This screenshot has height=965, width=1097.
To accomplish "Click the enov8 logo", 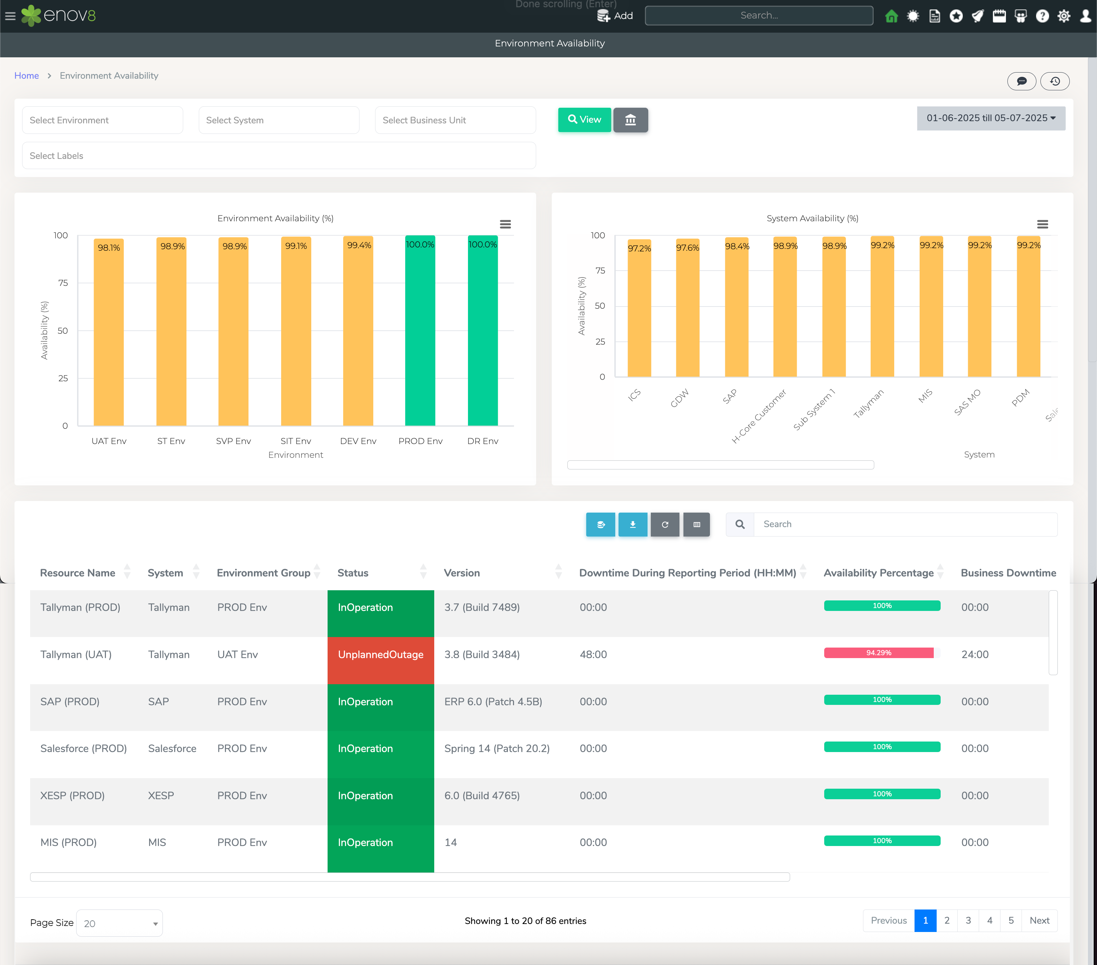I will 58,16.
